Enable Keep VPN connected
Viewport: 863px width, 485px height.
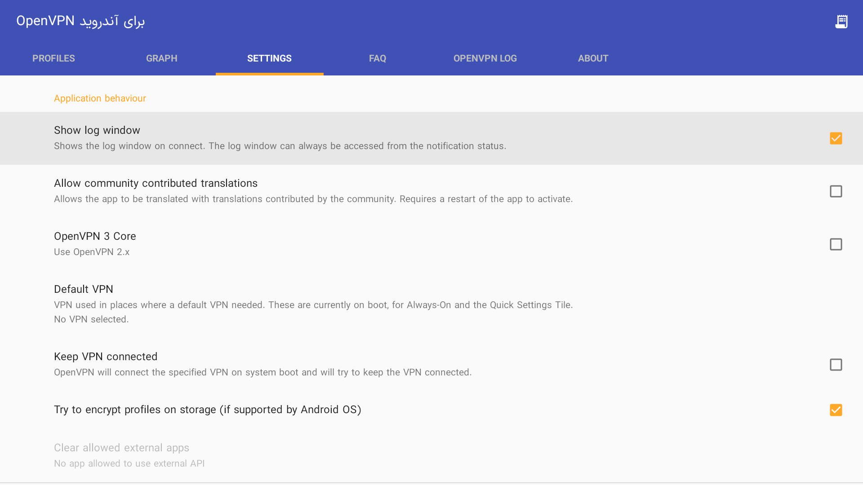tap(836, 365)
